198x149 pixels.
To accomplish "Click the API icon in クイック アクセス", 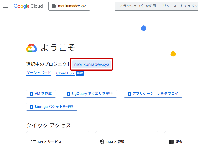I will pos(33,142).
